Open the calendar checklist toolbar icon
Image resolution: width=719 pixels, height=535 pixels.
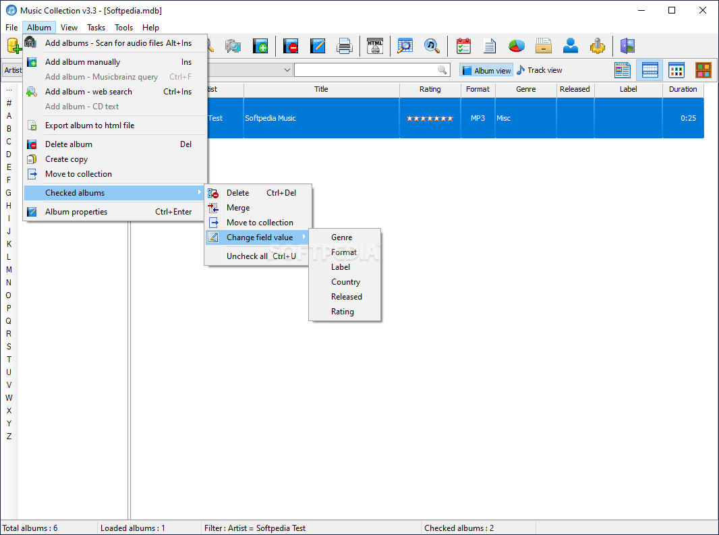(463, 46)
